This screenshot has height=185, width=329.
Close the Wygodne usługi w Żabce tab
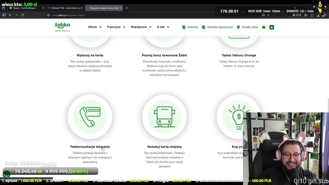[x=120, y=8]
